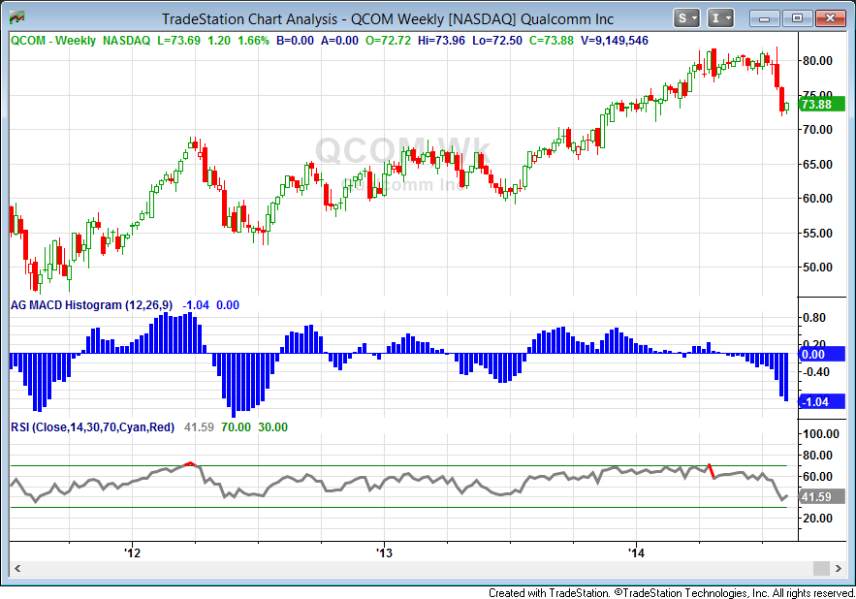
Task: Click the 1.66% percent change value
Action: (x=253, y=41)
